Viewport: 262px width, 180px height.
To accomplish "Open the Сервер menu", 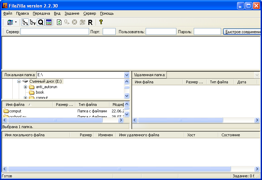I will pyautogui.click(x=90, y=13).
